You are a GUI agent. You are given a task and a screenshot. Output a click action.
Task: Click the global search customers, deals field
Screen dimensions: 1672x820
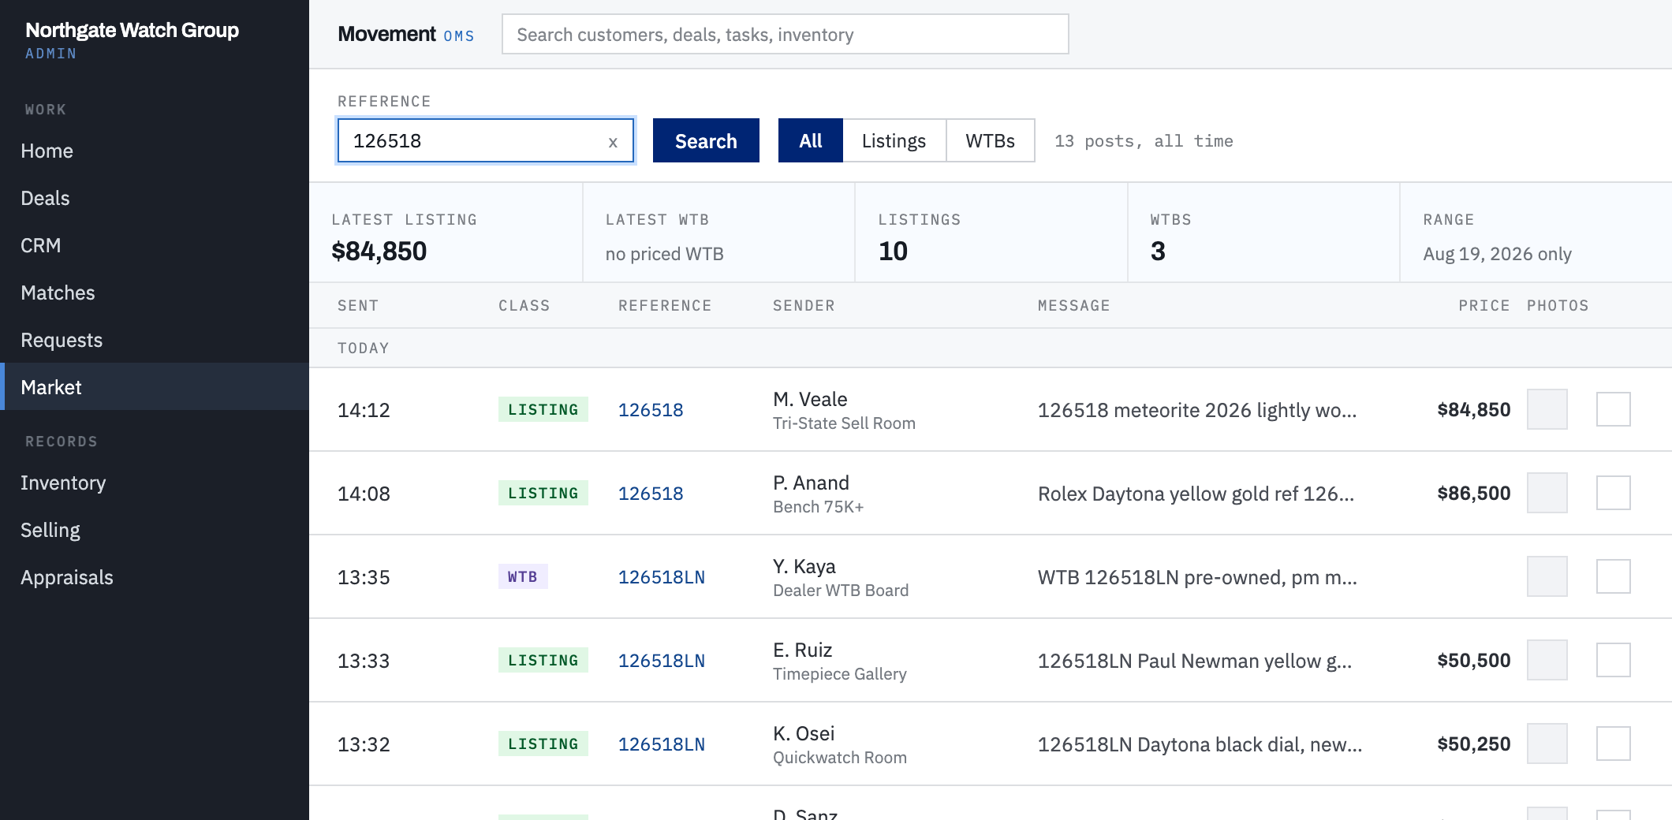pyautogui.click(x=785, y=34)
